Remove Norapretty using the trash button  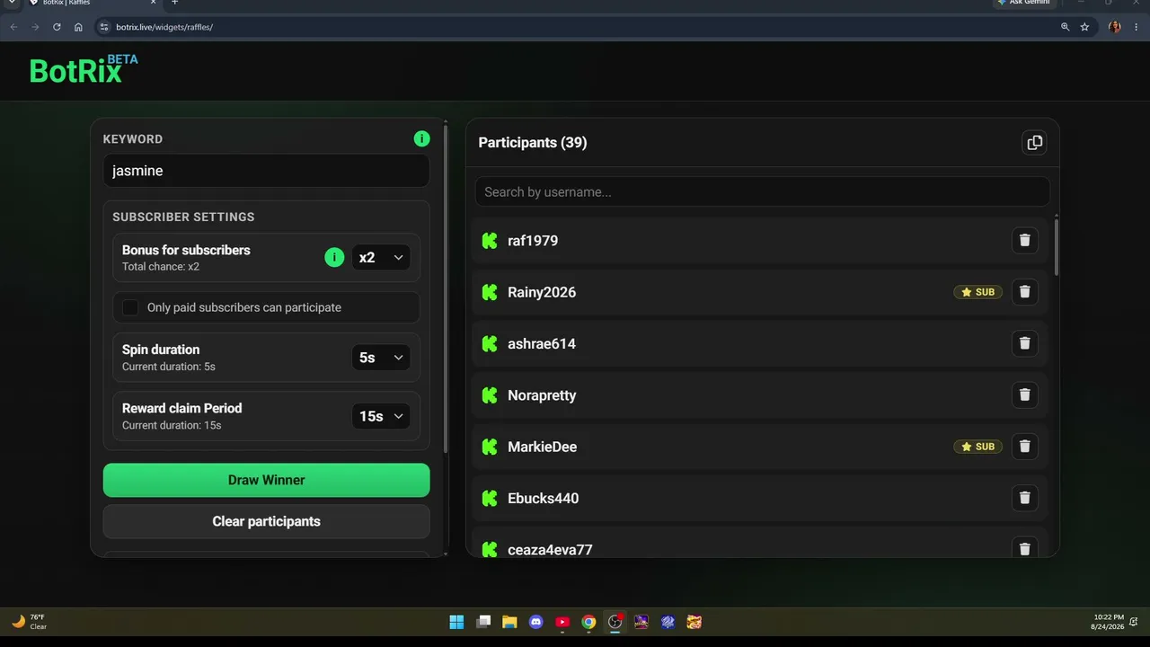coord(1024,394)
